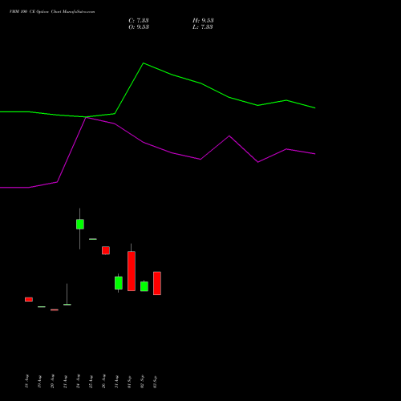Select the 24 Aug date label
The height and width of the screenshot is (401, 401).
click(78, 382)
